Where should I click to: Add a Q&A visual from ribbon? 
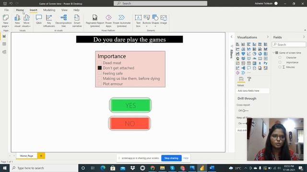pos(39,20)
